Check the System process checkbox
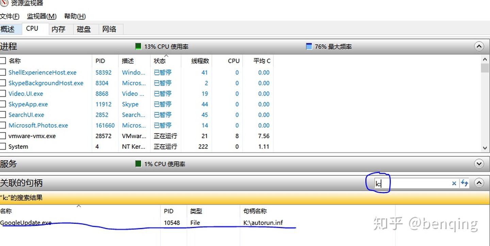 [3, 147]
